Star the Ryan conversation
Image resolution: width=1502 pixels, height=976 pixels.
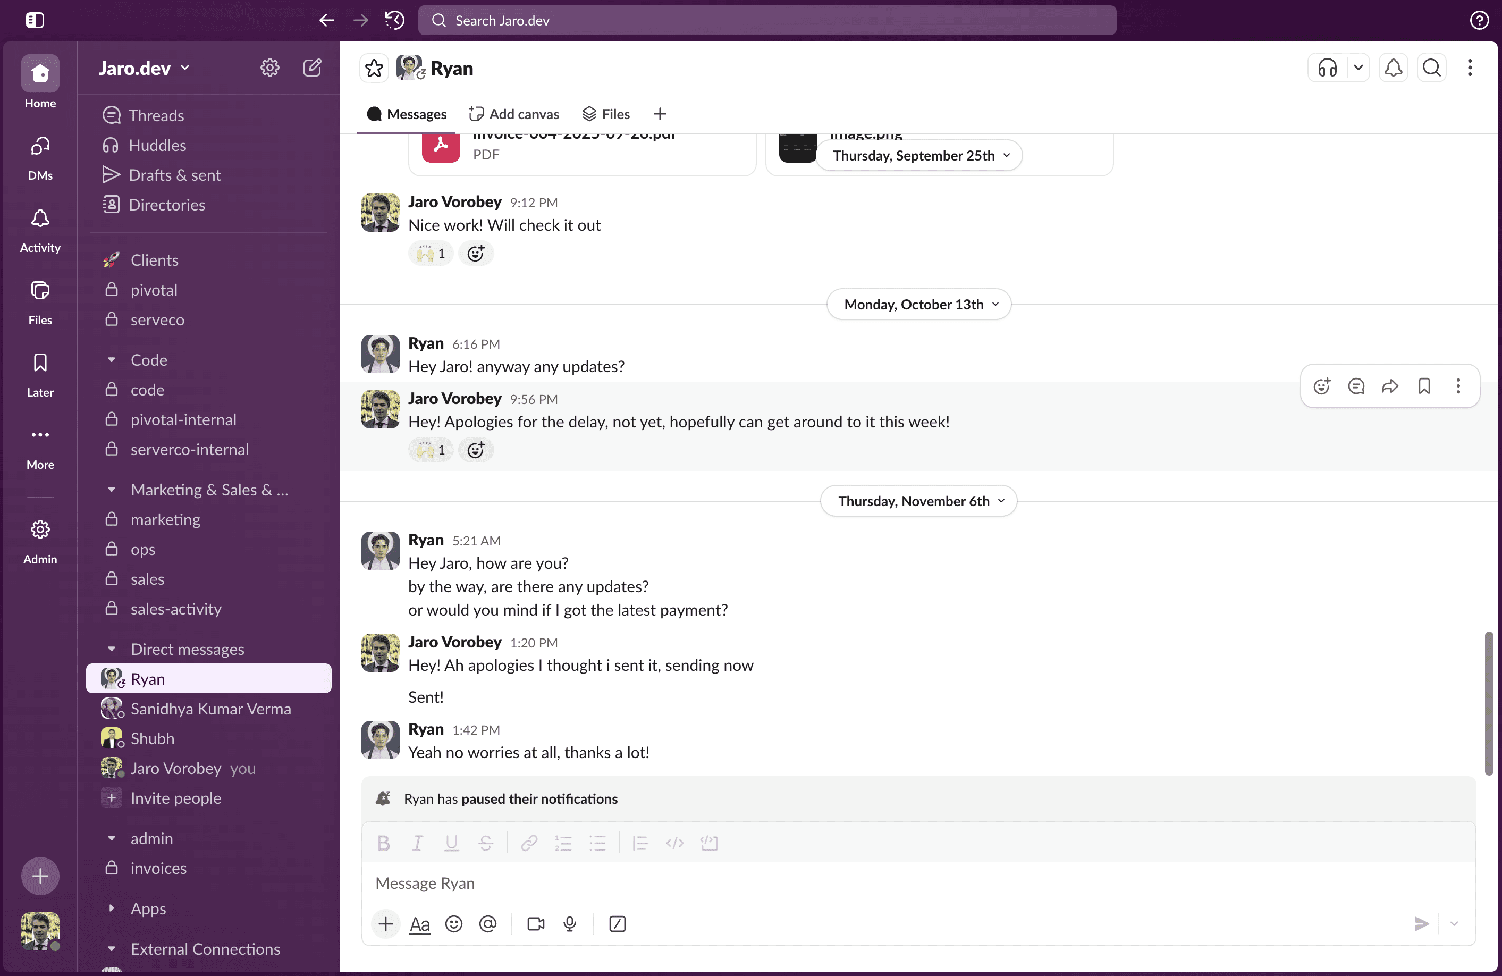pyautogui.click(x=374, y=68)
